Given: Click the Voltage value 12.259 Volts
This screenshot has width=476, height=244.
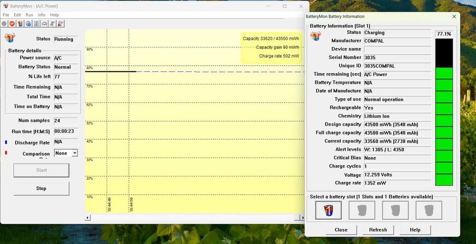Looking at the screenshot, I should 397,175.
